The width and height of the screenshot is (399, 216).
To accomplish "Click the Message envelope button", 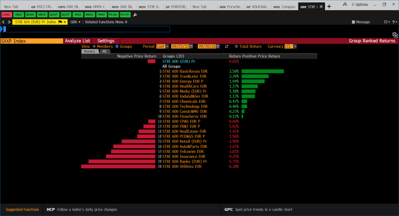I will coord(361,22).
